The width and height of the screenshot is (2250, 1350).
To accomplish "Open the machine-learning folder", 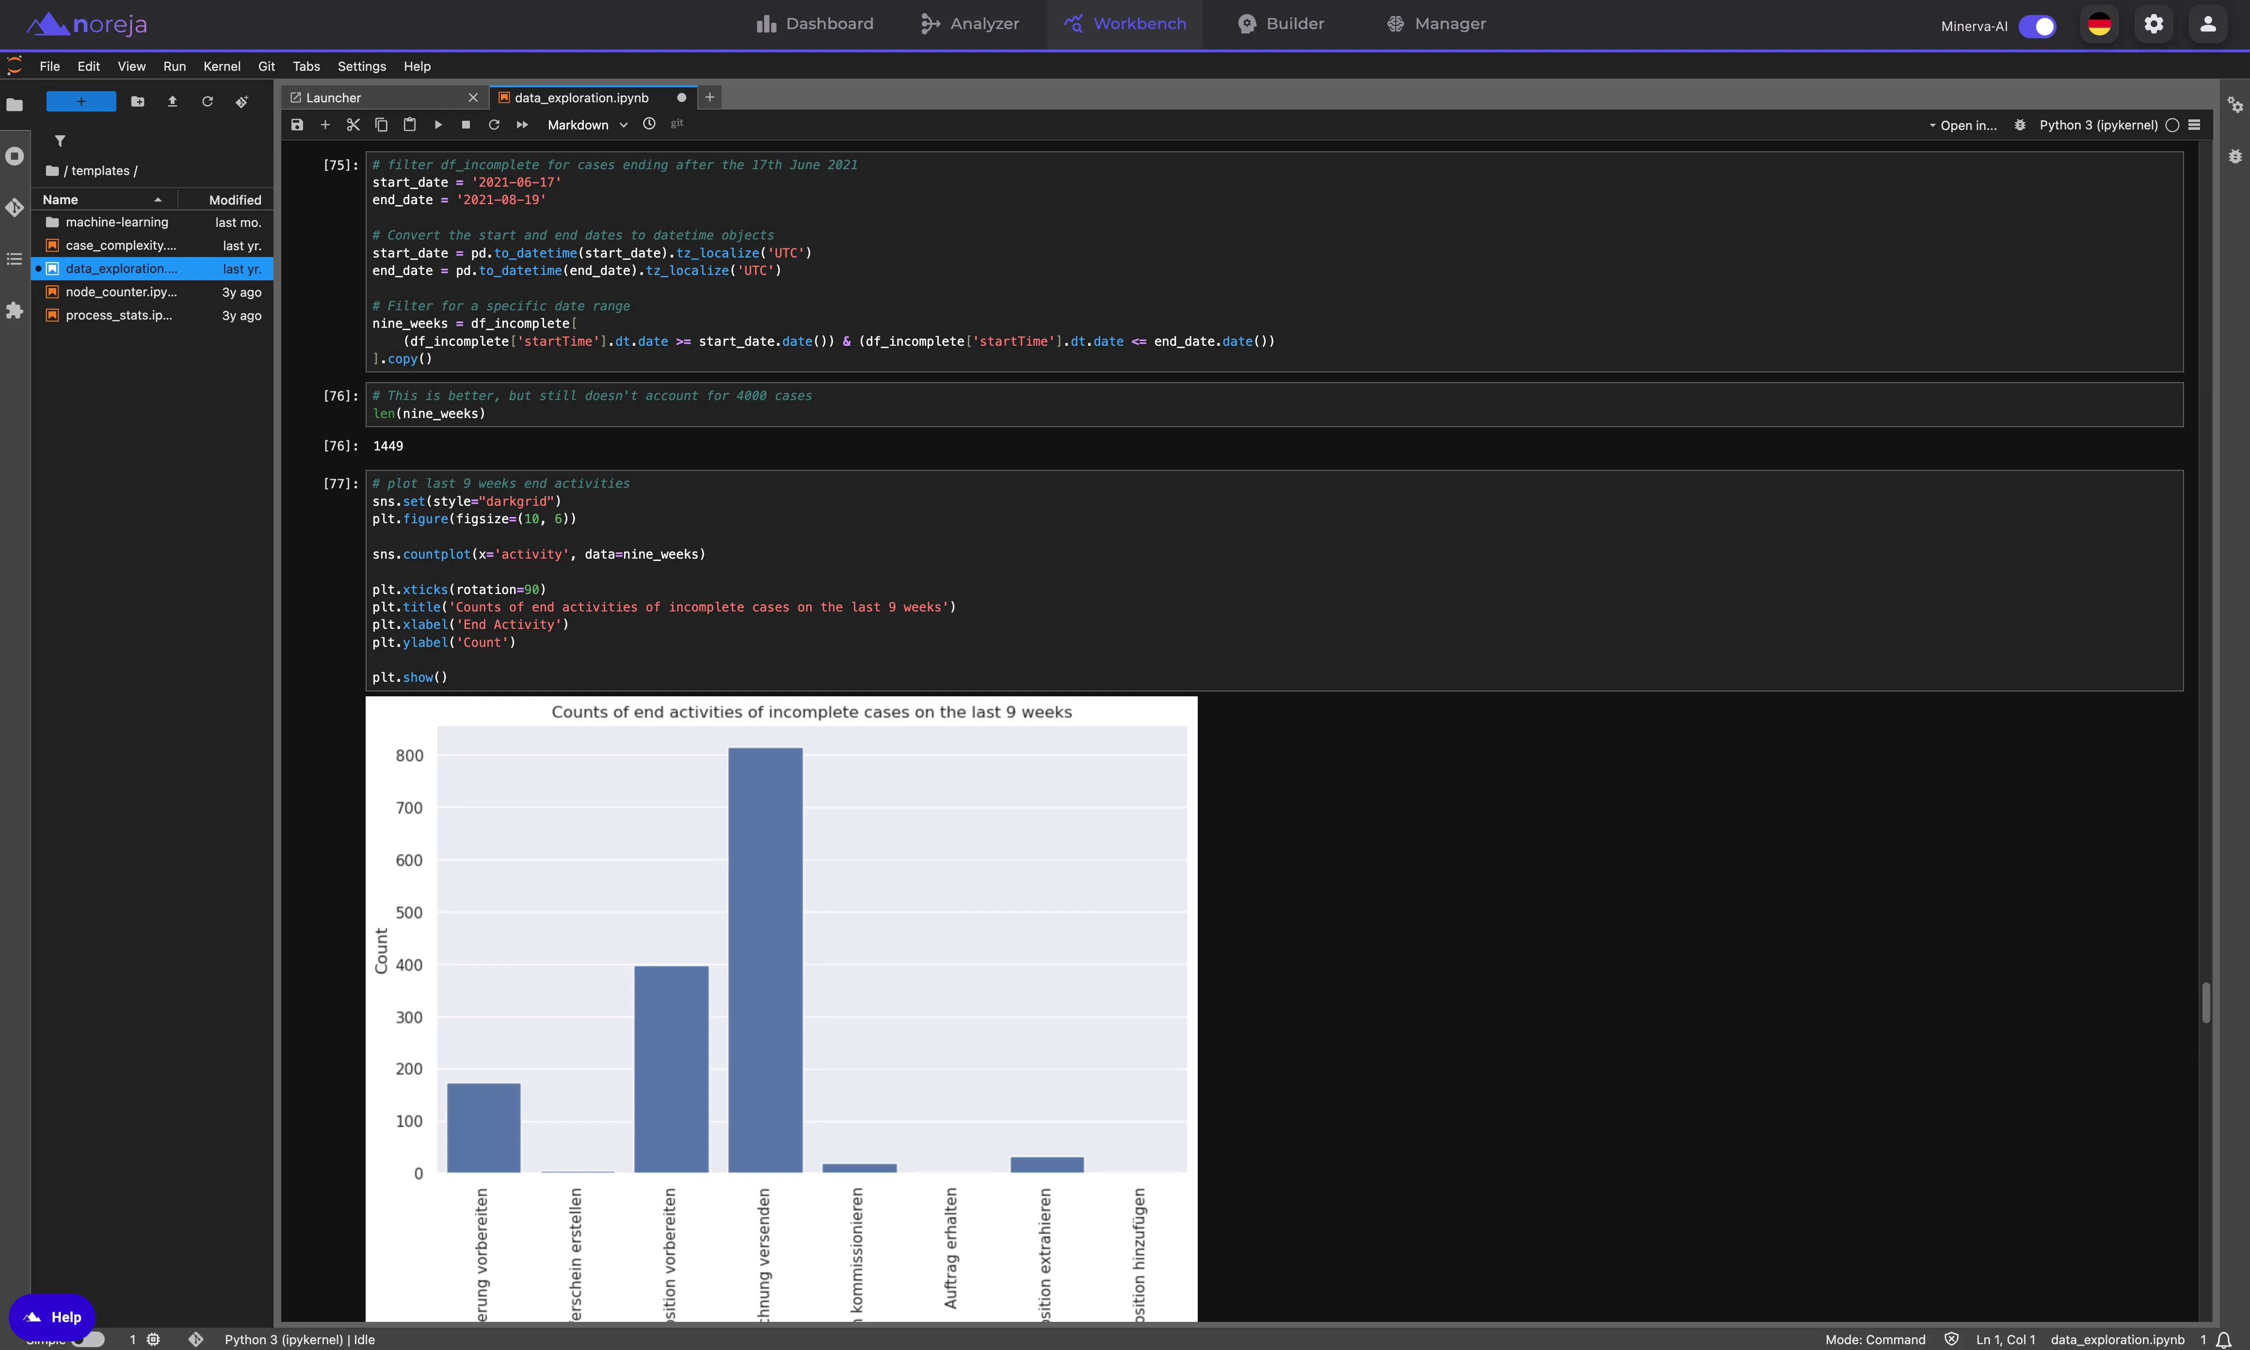I will point(153,222).
